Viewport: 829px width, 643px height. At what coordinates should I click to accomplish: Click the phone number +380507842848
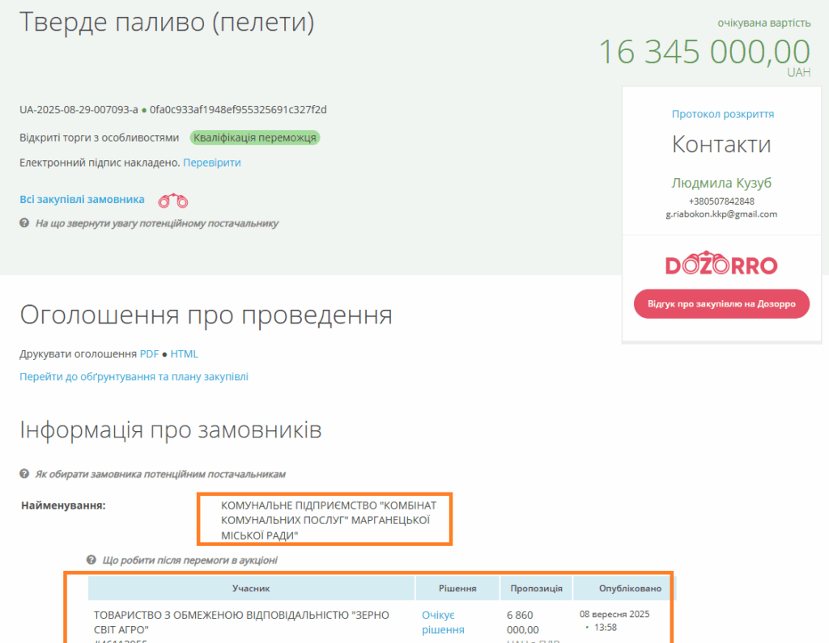click(x=721, y=201)
